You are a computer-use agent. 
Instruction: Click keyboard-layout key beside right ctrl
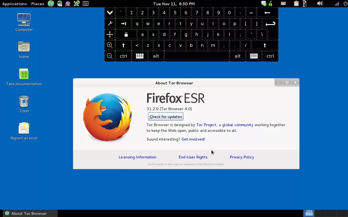click(254, 56)
